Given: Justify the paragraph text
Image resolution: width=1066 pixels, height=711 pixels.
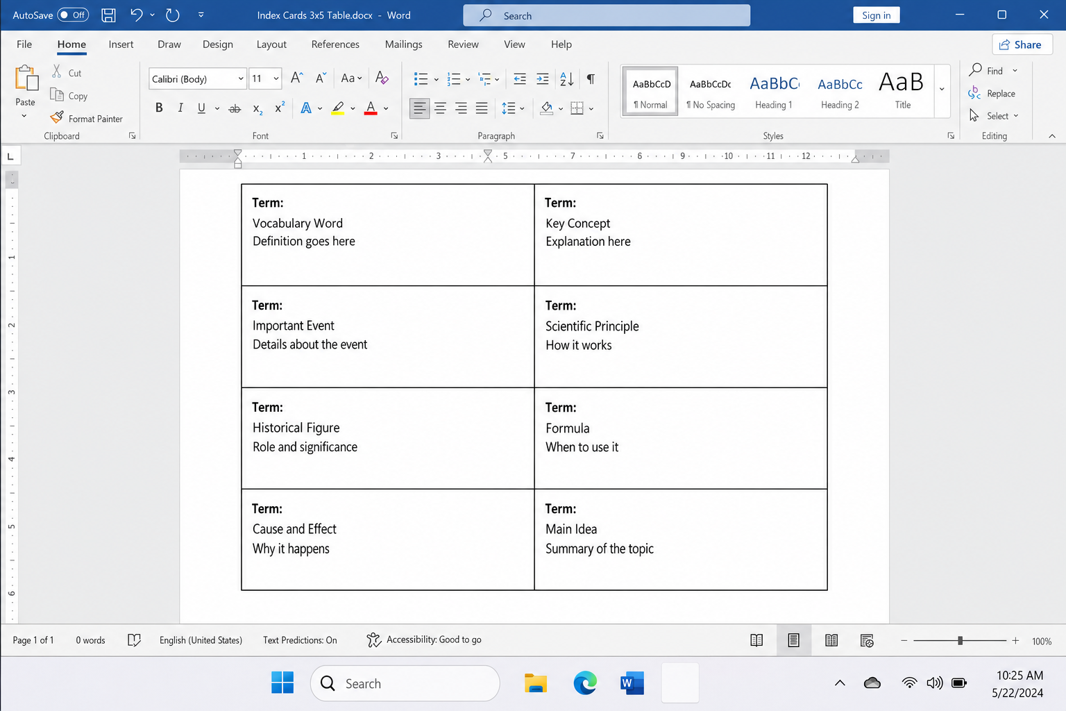Looking at the screenshot, I should pyautogui.click(x=482, y=108).
